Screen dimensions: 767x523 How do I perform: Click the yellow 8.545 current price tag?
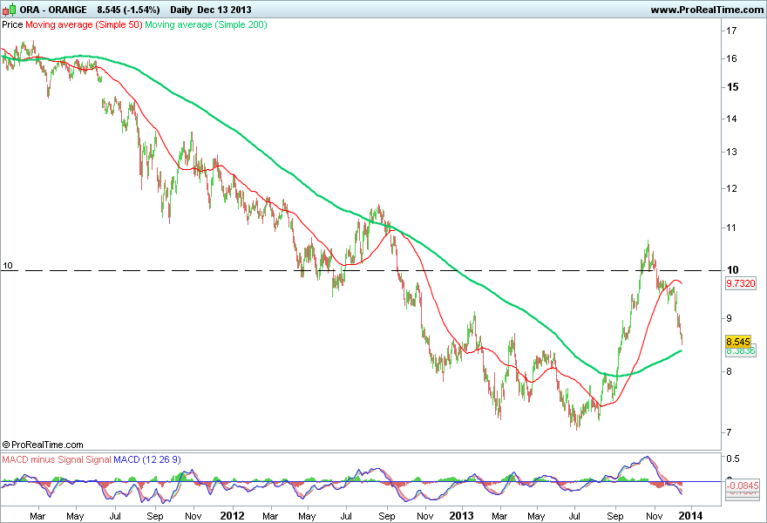738,342
